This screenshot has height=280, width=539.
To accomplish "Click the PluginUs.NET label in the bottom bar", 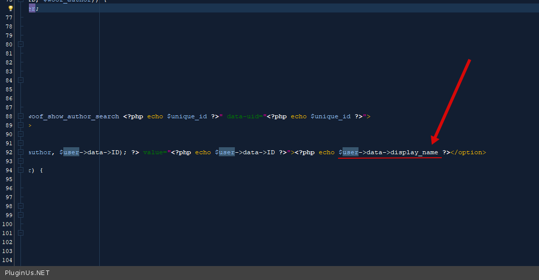I will [x=27, y=273].
